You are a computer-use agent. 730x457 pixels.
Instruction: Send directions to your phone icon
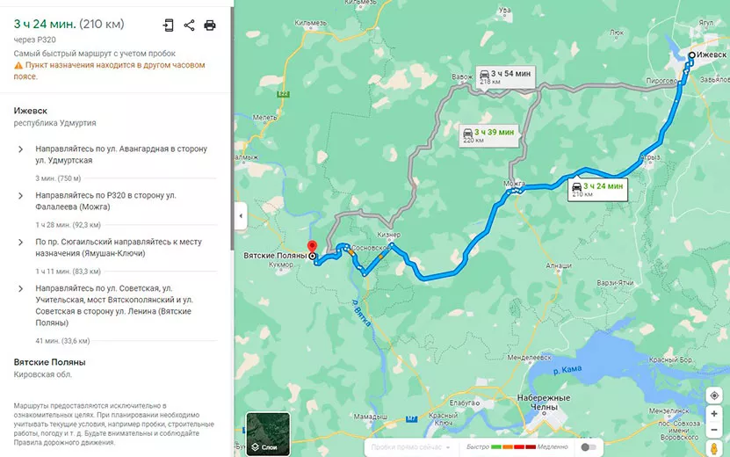[169, 25]
